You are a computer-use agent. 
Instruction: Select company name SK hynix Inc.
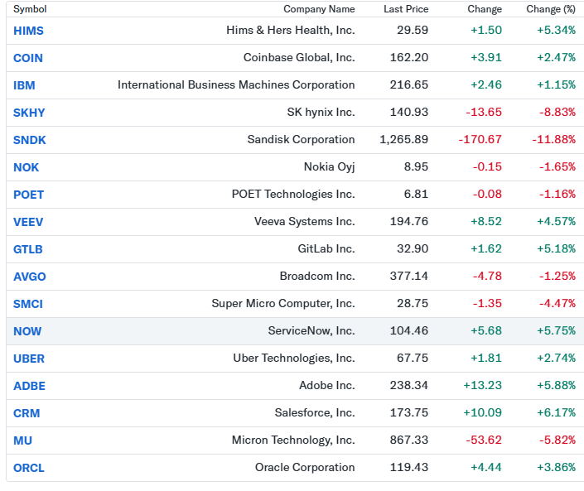pyautogui.click(x=321, y=112)
